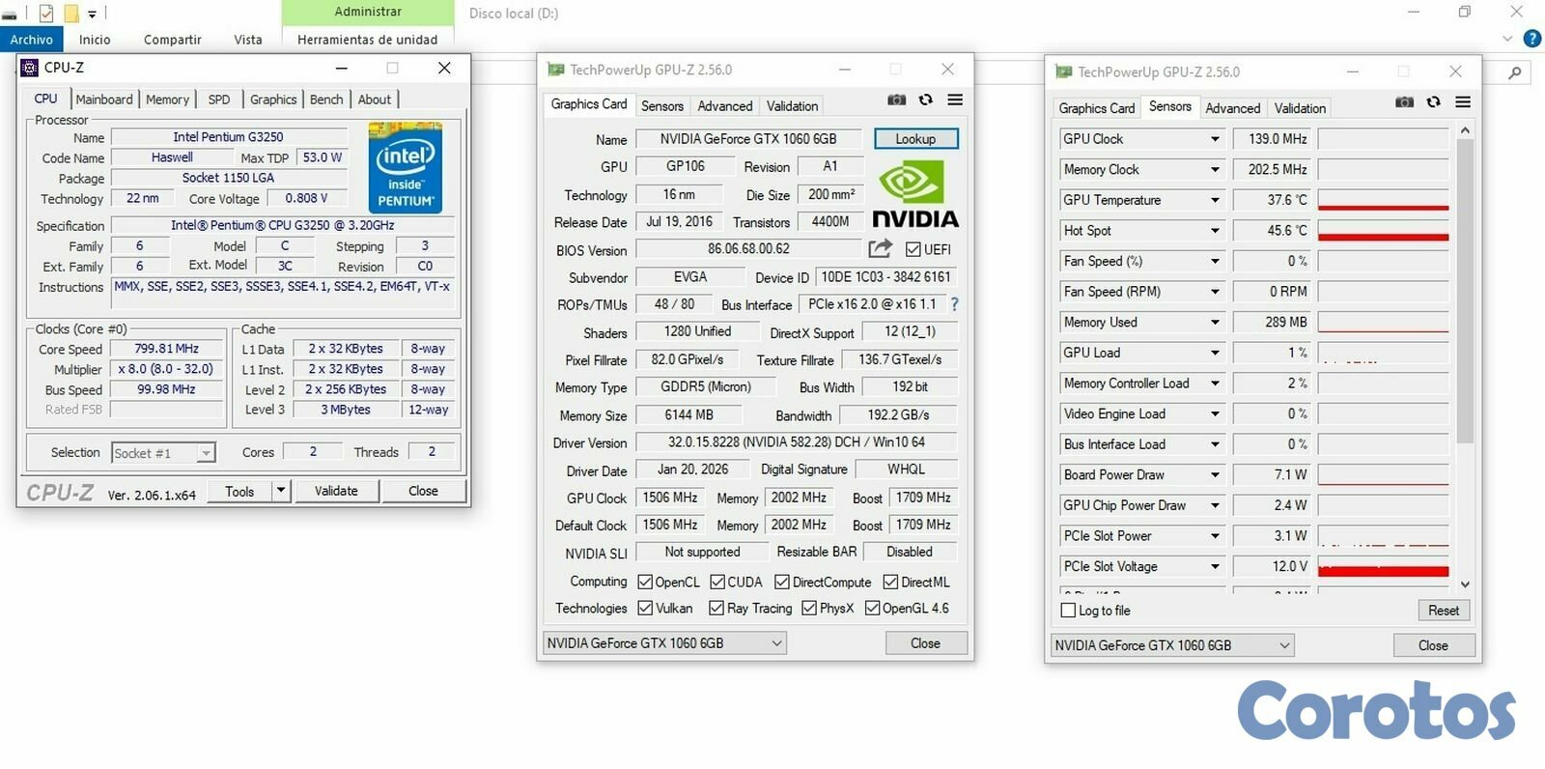This screenshot has height=769, width=1545.
Task: Click the Lookup button
Action: pyautogui.click(x=915, y=139)
